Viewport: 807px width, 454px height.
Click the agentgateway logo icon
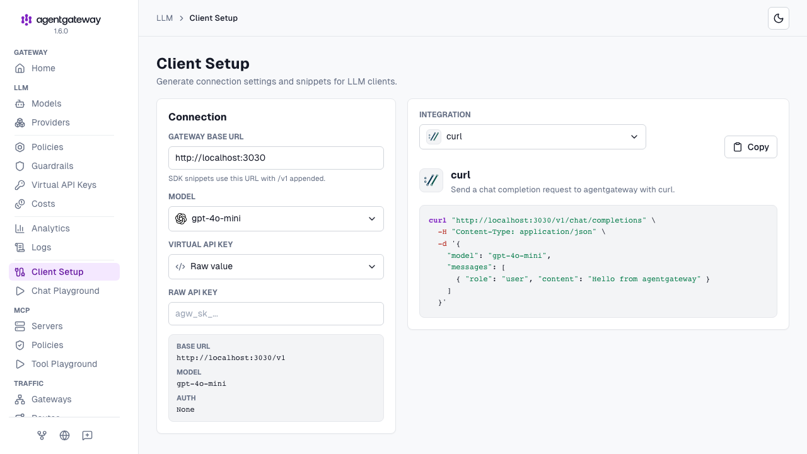click(x=26, y=20)
